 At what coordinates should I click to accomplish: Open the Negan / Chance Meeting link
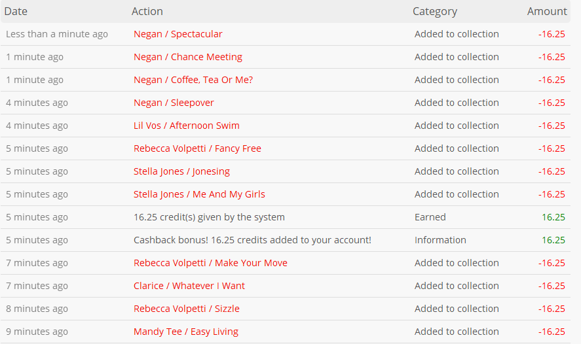[x=188, y=57]
